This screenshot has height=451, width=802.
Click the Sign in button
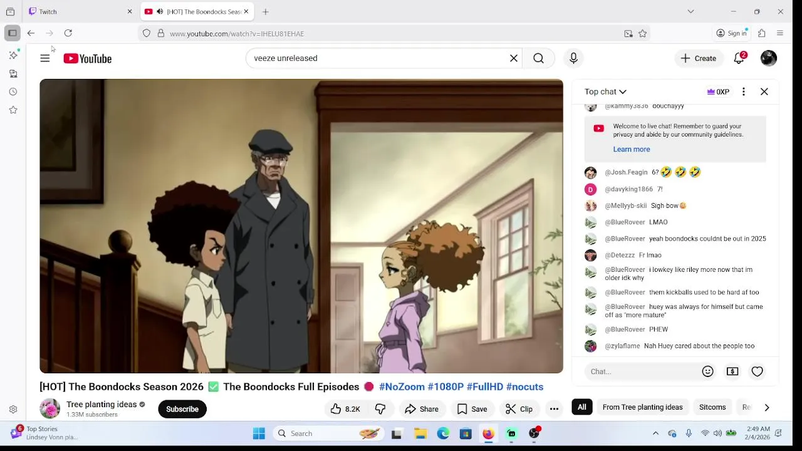coord(732,33)
